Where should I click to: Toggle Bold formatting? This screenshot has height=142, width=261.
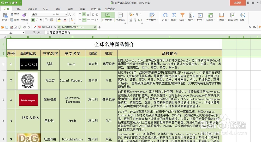33,20
